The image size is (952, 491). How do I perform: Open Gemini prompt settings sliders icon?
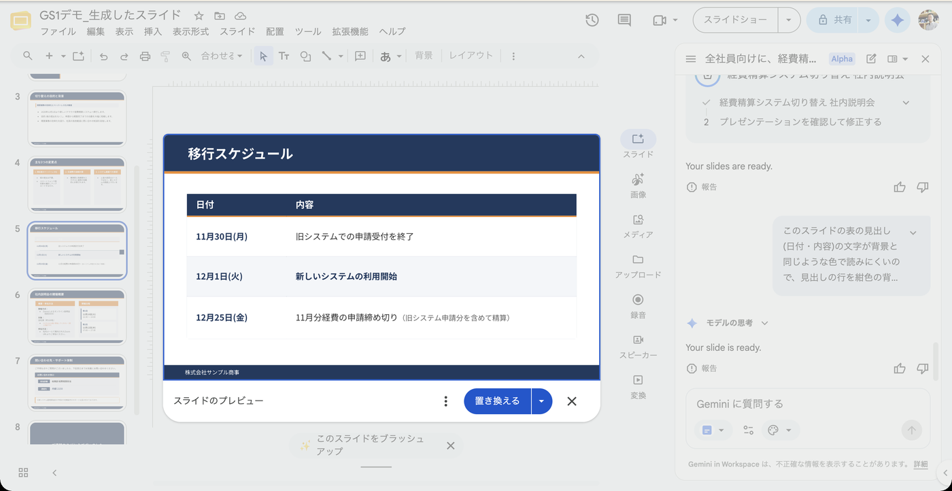pos(748,430)
